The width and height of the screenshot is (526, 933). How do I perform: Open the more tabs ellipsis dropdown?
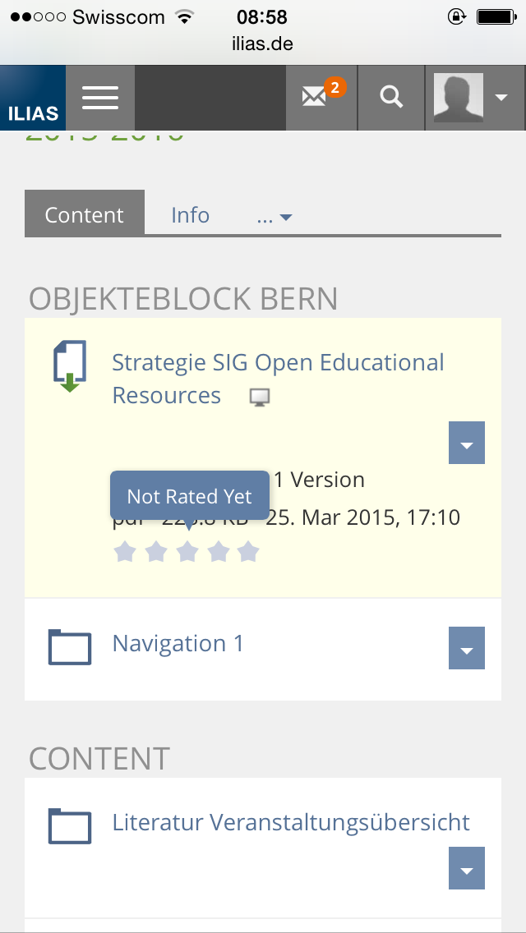point(275,216)
